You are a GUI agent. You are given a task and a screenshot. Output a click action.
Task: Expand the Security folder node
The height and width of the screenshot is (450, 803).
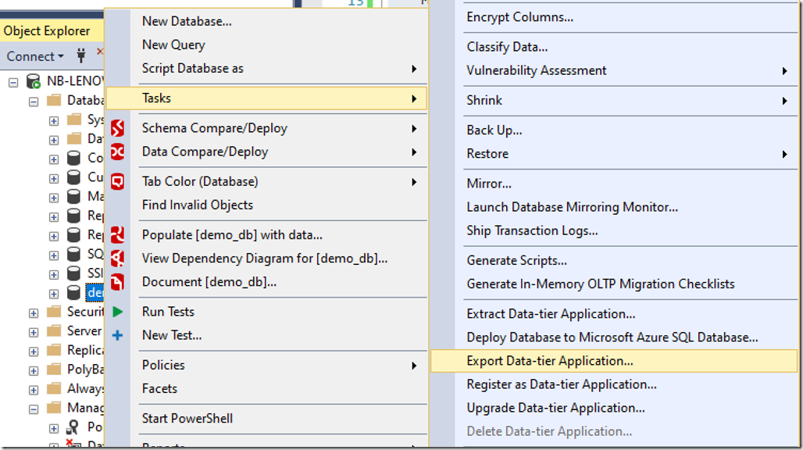click(34, 312)
